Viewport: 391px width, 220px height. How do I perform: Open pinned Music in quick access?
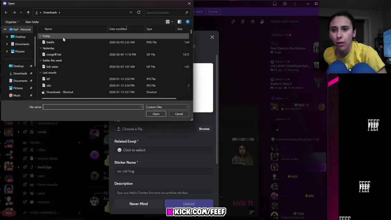tap(17, 95)
